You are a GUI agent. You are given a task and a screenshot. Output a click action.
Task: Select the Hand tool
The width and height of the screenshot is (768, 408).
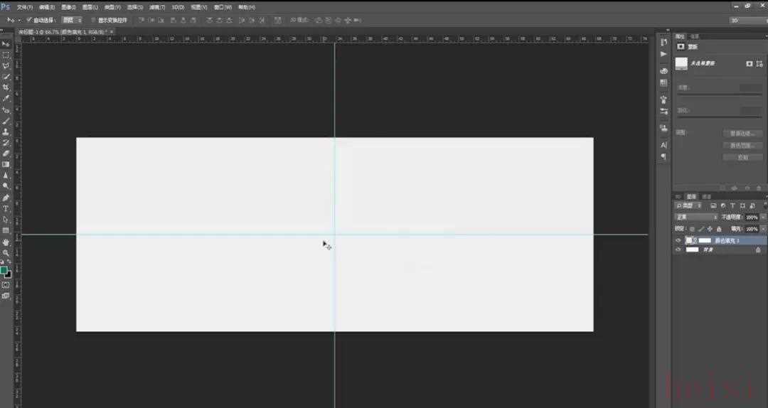pos(6,242)
